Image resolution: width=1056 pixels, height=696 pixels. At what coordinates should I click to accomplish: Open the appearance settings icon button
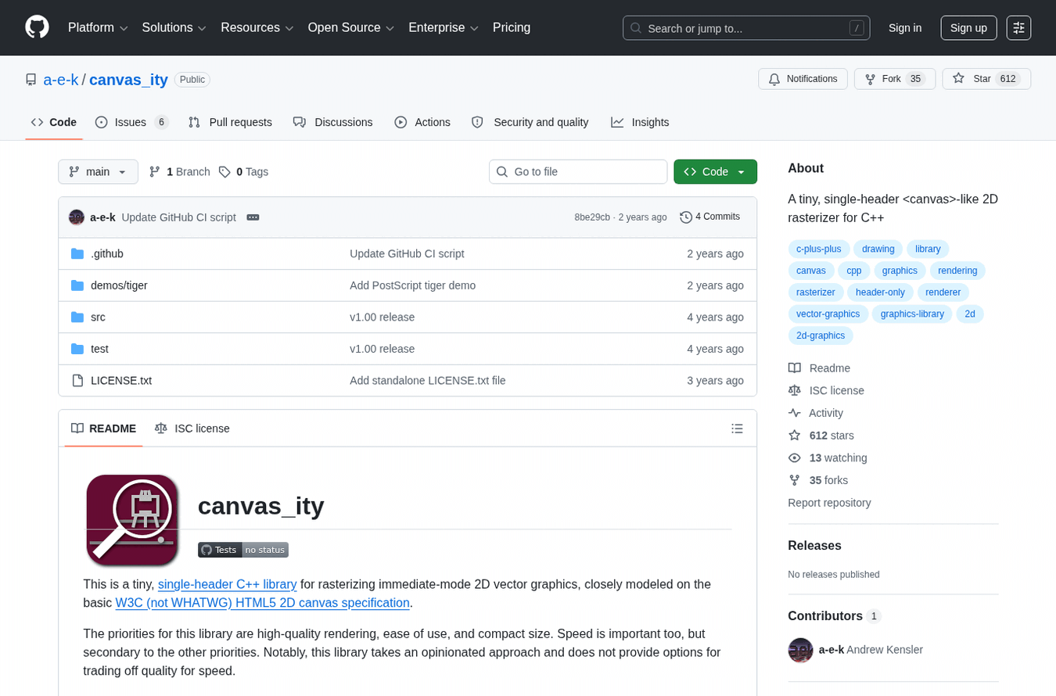point(1018,27)
